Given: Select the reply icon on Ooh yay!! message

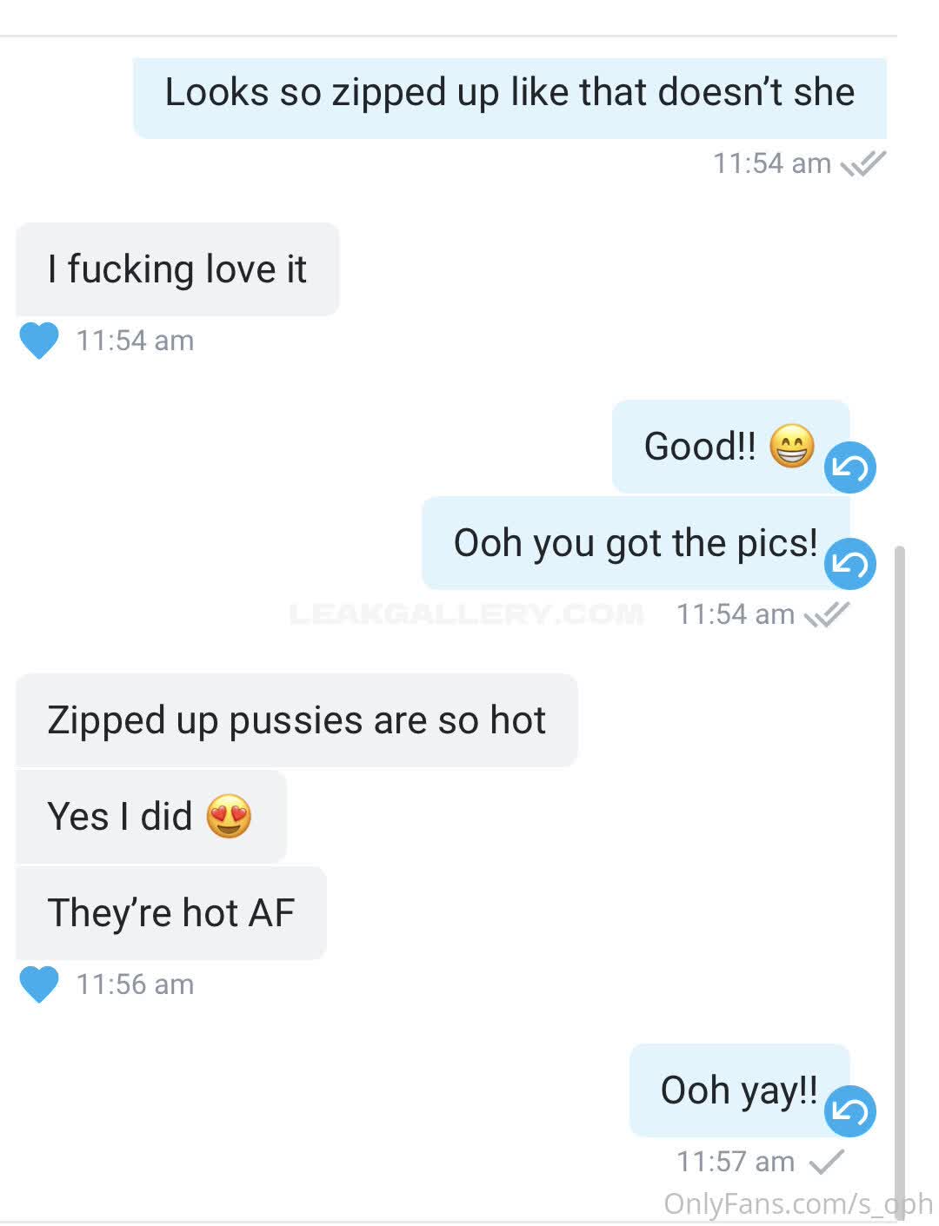Looking at the screenshot, I should click(849, 1111).
